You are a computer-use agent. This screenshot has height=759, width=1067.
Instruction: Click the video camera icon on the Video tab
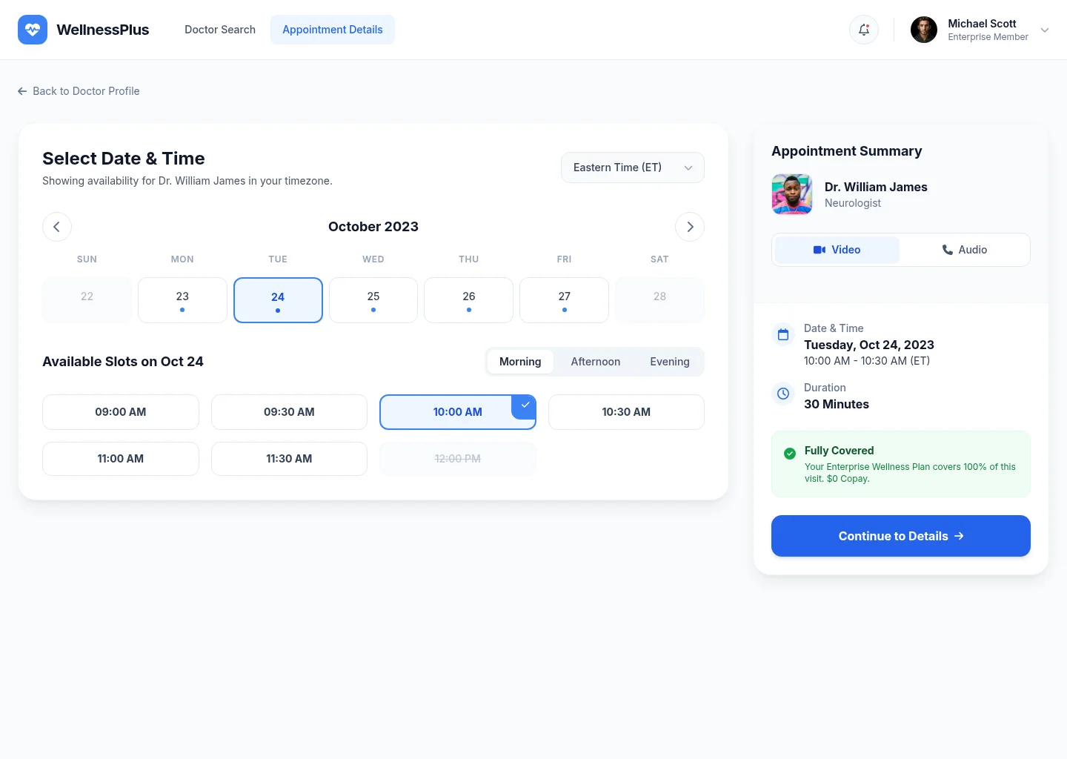818,250
